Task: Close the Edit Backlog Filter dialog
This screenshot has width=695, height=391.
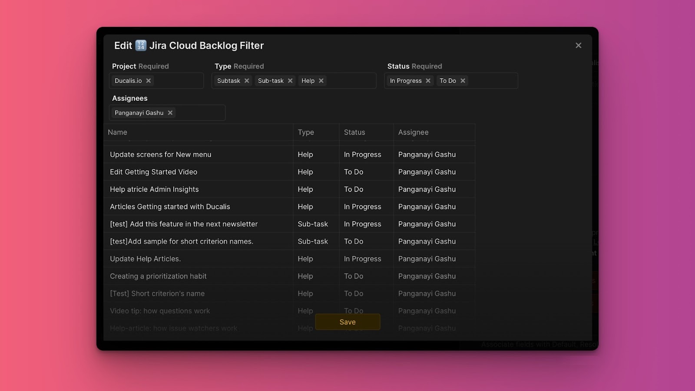Action: [x=578, y=46]
